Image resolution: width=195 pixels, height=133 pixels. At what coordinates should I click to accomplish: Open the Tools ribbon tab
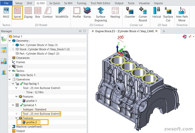(x=131, y=3)
